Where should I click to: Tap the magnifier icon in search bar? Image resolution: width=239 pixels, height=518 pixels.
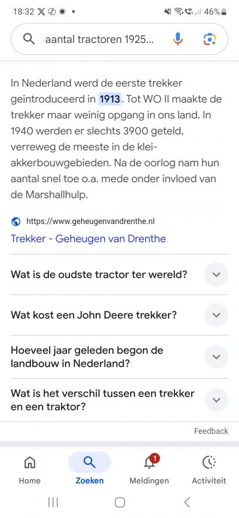pyautogui.click(x=29, y=39)
